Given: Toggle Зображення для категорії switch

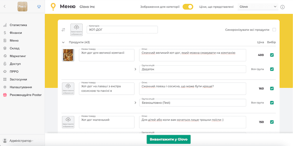Looking at the screenshot, I should pyautogui.click(x=188, y=7).
